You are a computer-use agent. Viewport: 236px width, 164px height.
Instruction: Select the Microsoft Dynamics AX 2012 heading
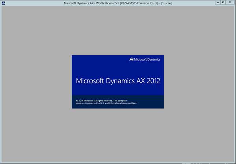pyautogui.click(x=118, y=81)
